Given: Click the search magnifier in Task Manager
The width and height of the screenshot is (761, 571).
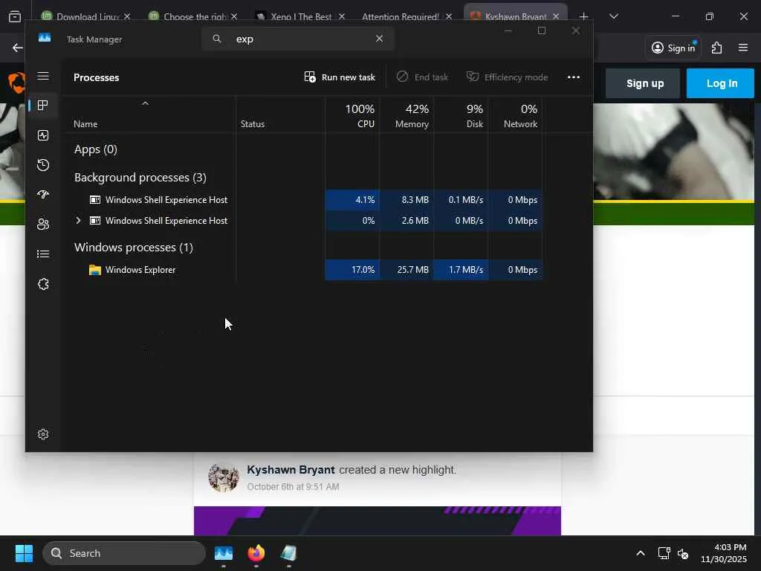Looking at the screenshot, I should 217,39.
